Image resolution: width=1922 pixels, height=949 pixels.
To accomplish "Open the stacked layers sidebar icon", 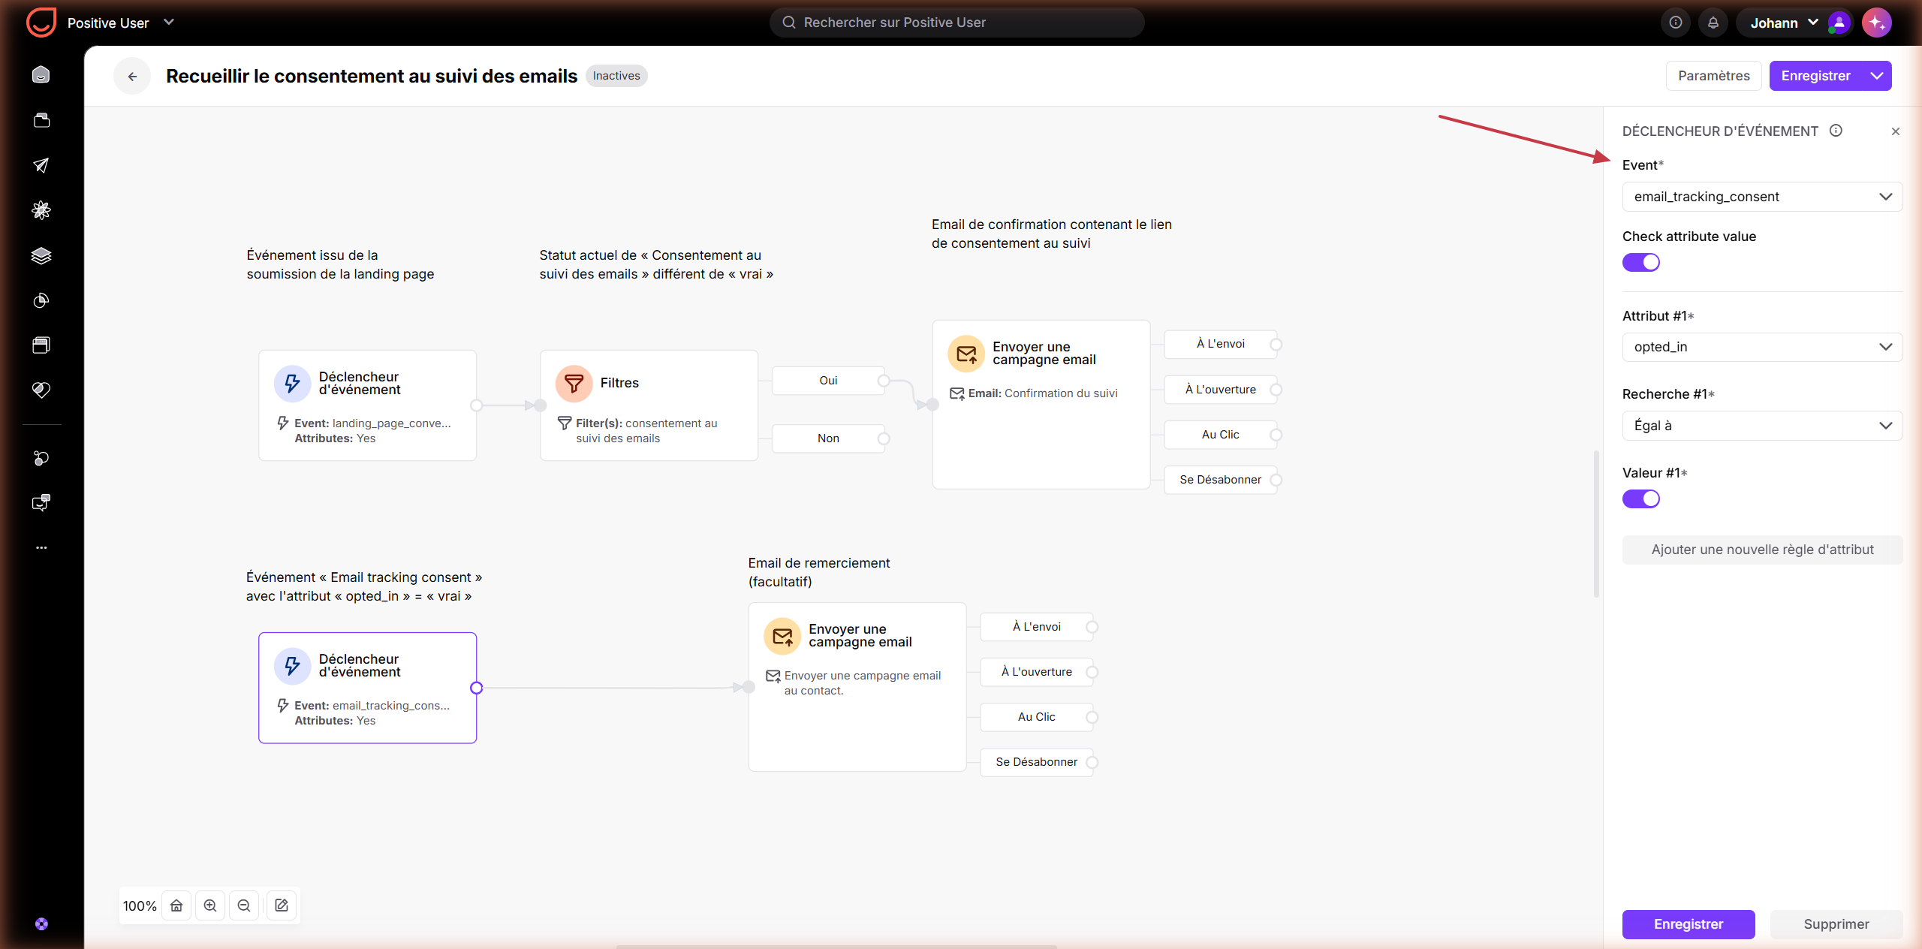I will pos(41,255).
